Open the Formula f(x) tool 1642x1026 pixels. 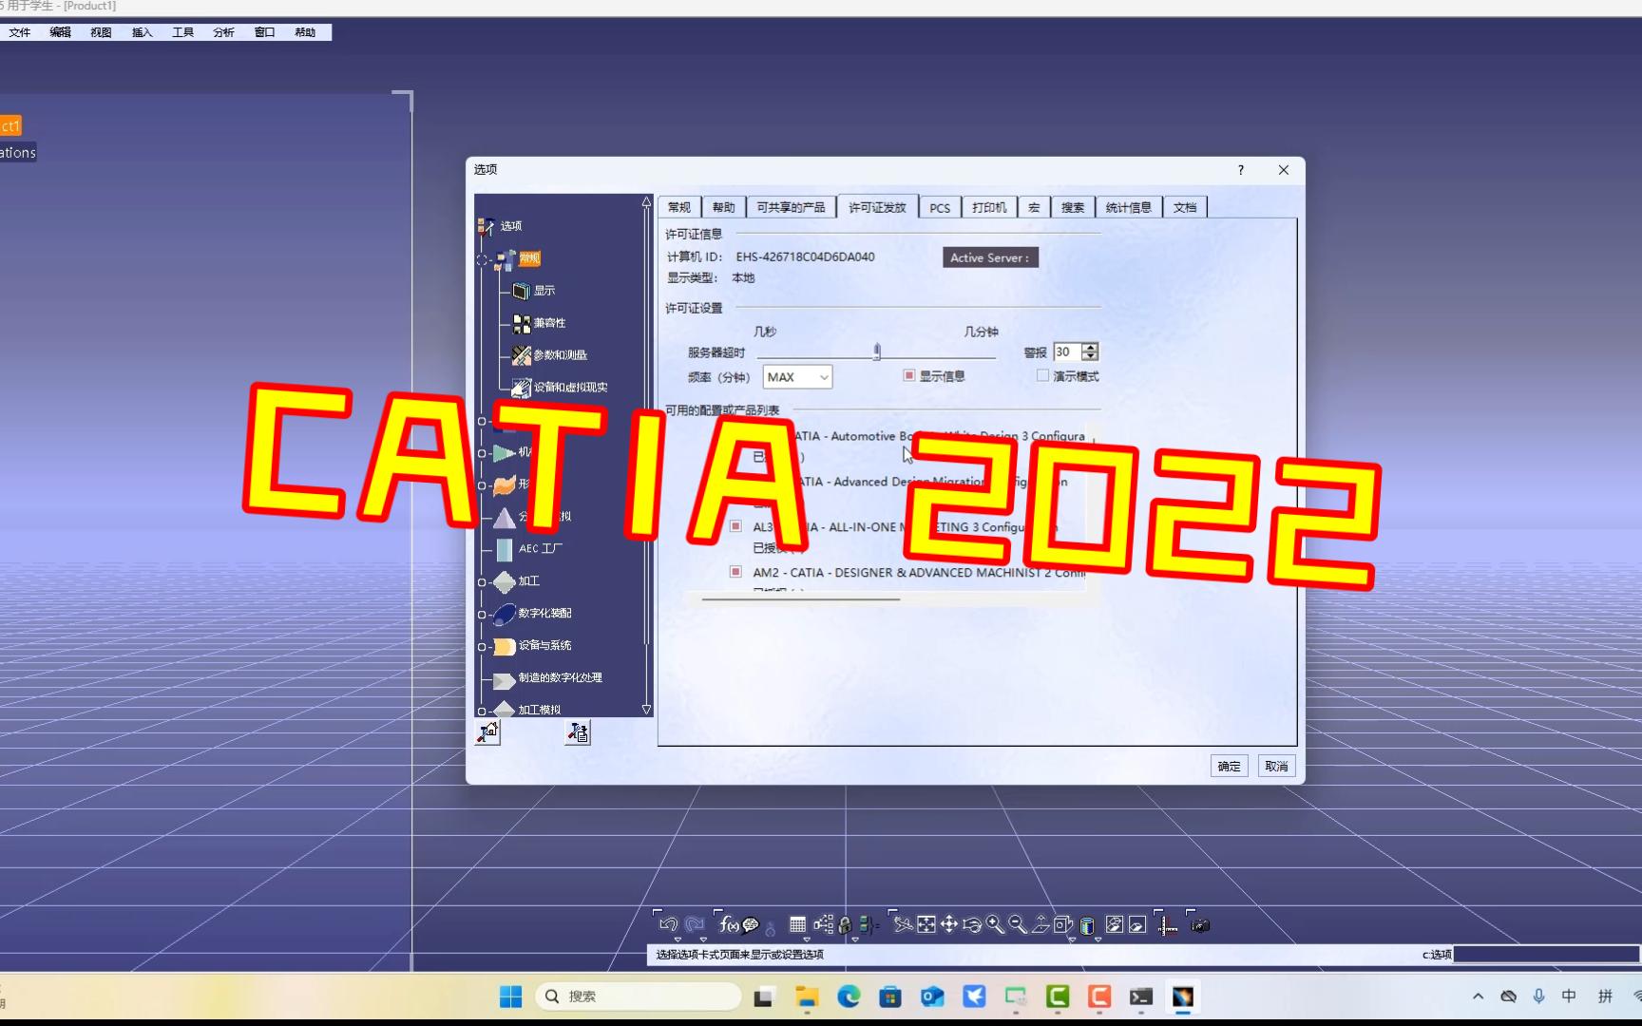pyautogui.click(x=729, y=924)
